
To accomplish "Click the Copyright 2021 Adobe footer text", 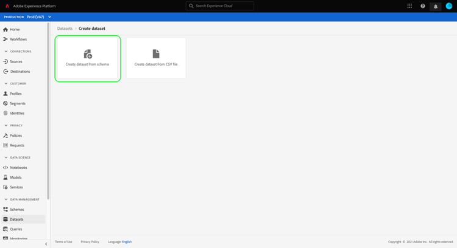I will [x=420, y=242].
